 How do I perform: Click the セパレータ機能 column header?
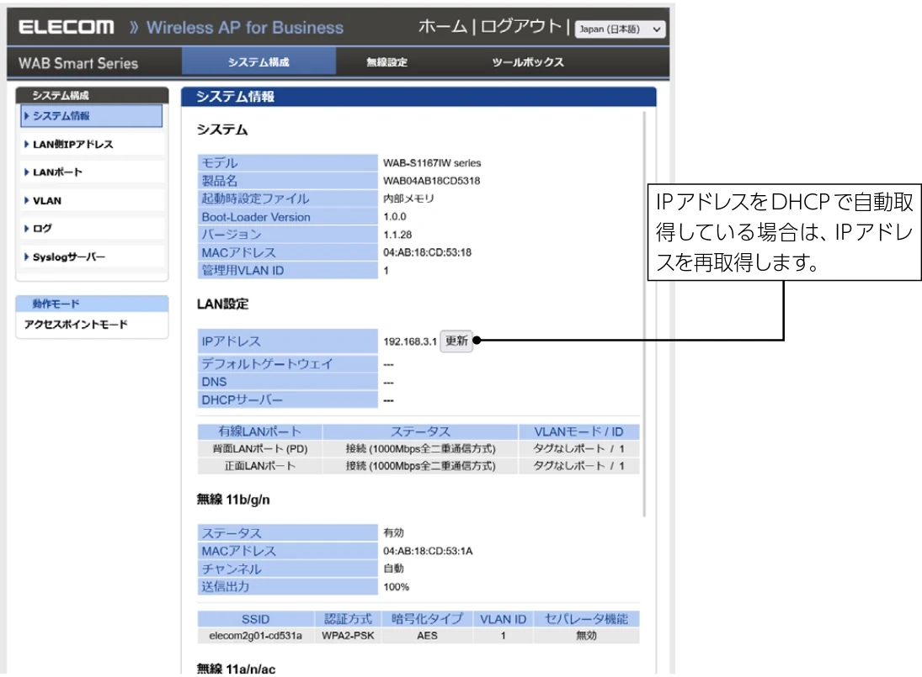pyautogui.click(x=586, y=619)
